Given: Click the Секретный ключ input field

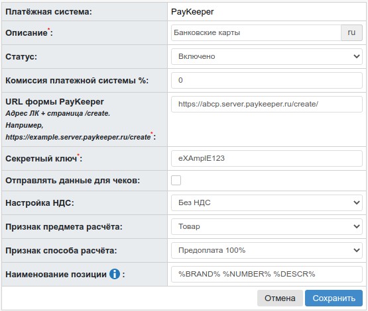Looking at the screenshot, I should tap(267, 159).
